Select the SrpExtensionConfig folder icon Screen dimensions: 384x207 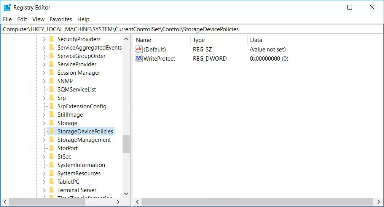51,106
